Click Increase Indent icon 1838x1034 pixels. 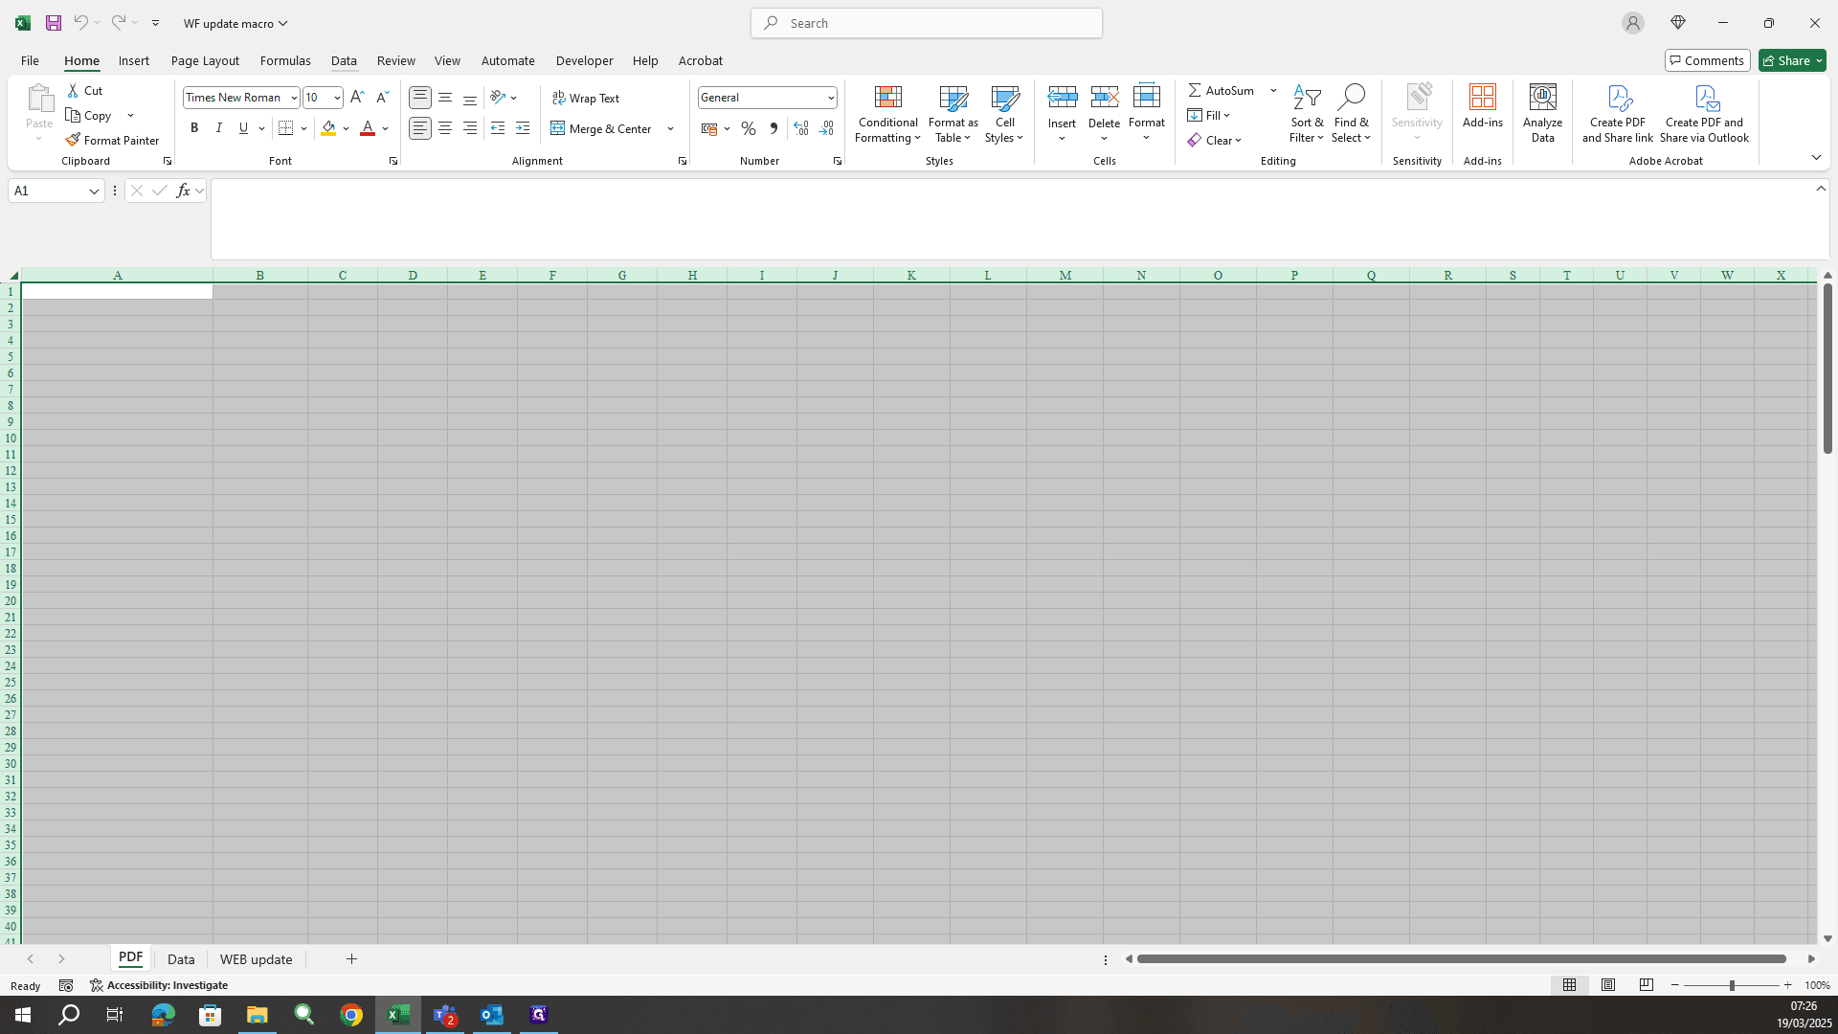click(x=523, y=128)
